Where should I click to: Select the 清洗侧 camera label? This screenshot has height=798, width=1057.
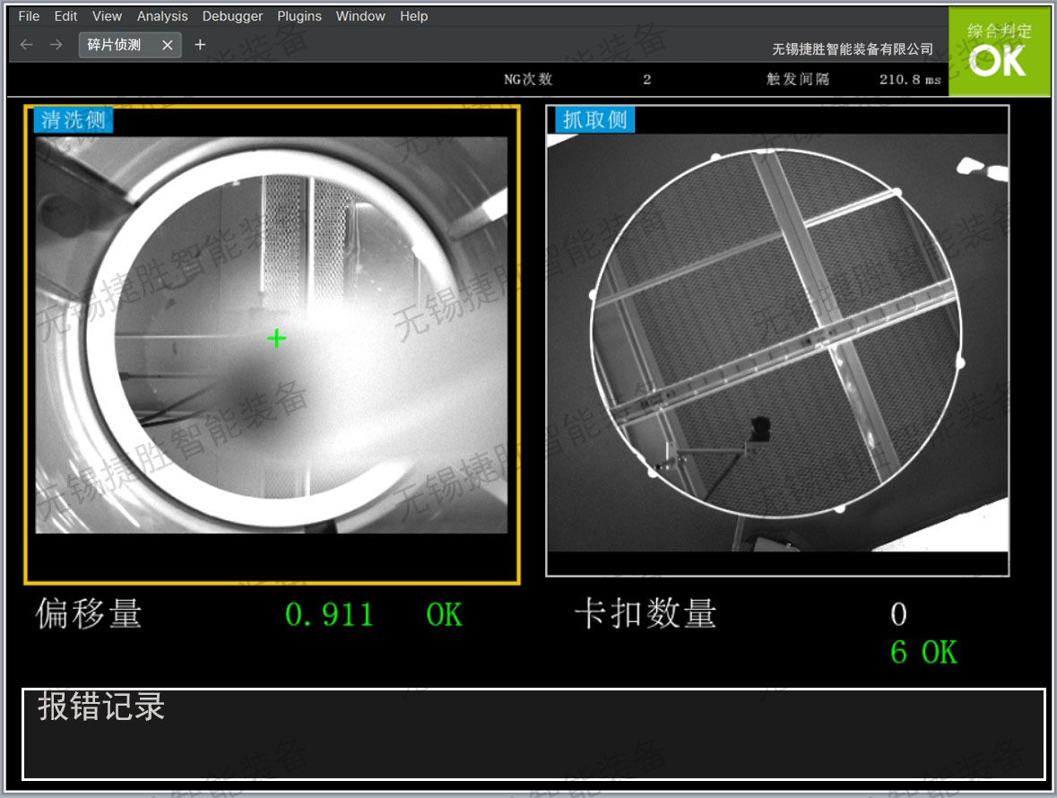point(74,120)
